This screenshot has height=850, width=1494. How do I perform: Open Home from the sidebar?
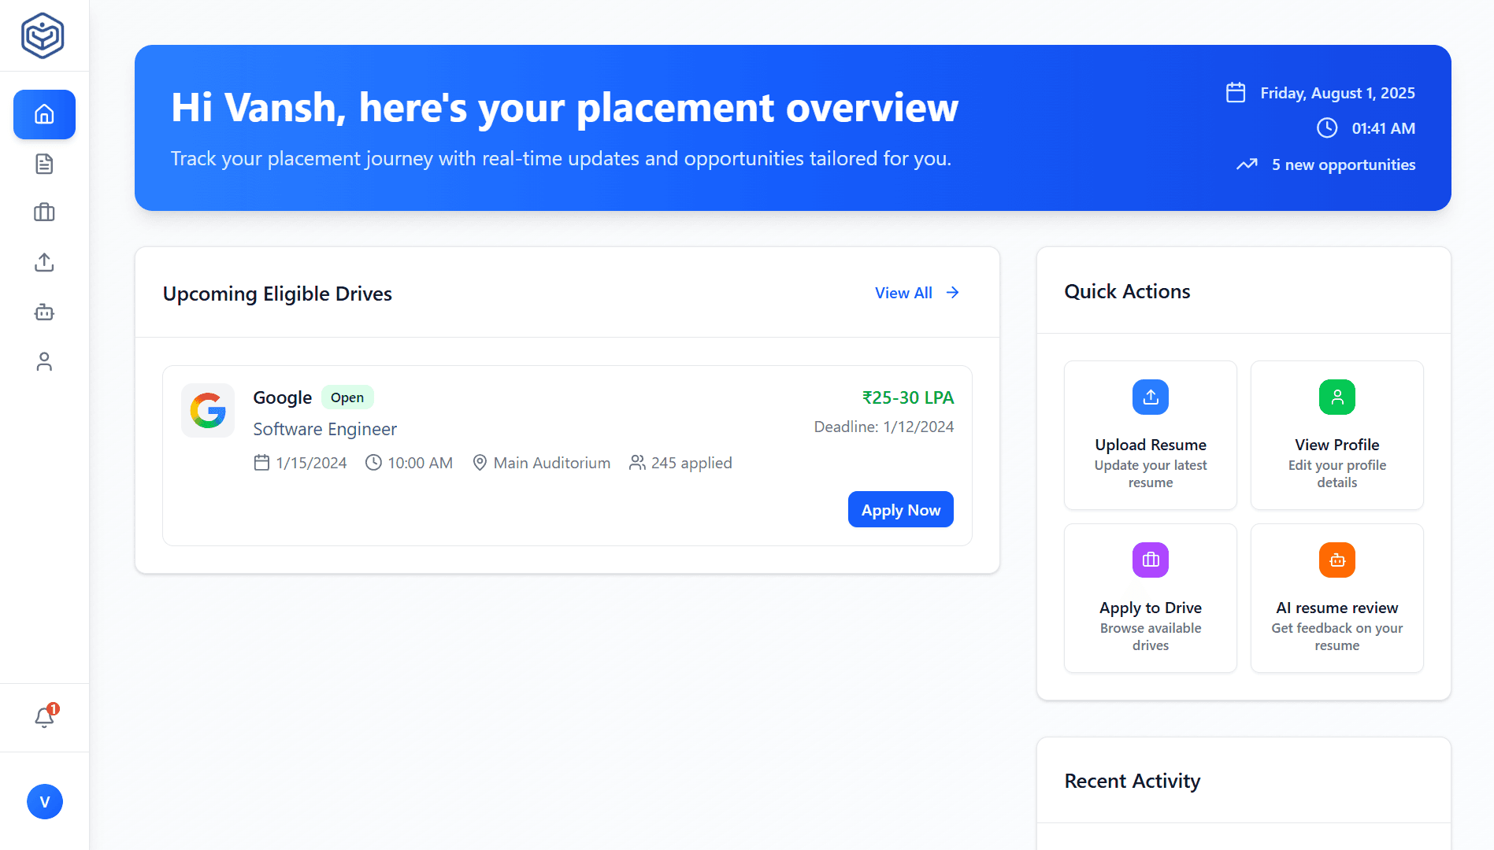tap(44, 114)
